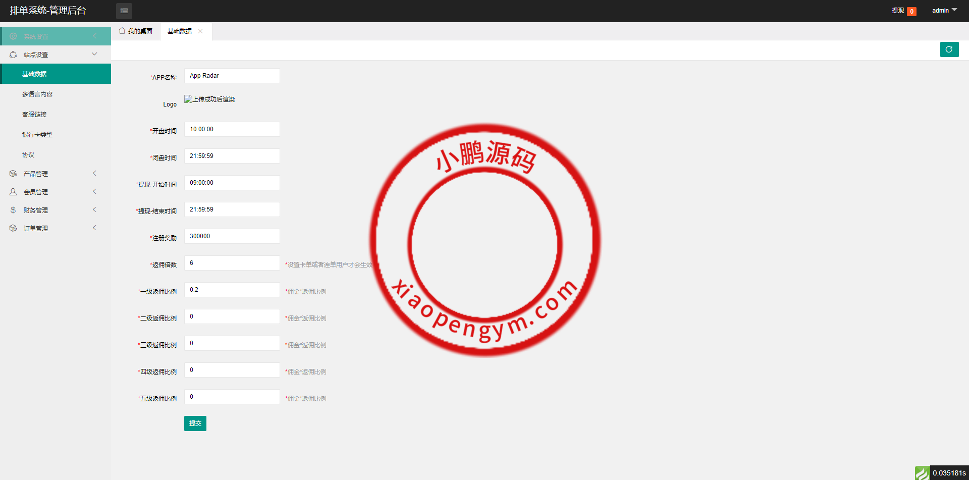Click the green leaf debug icon
The width and height of the screenshot is (969, 480).
tap(922, 473)
